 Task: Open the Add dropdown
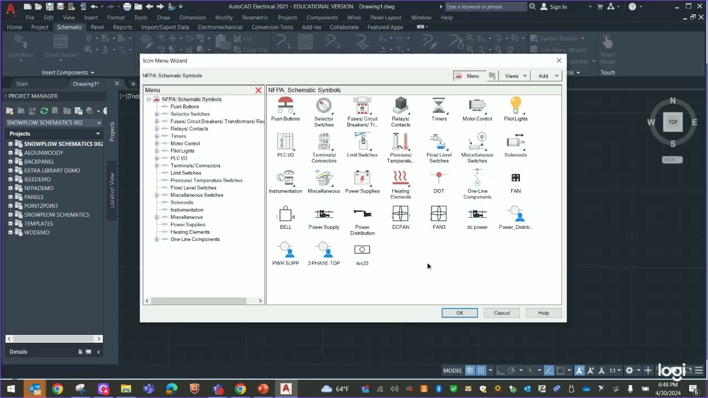click(x=548, y=76)
